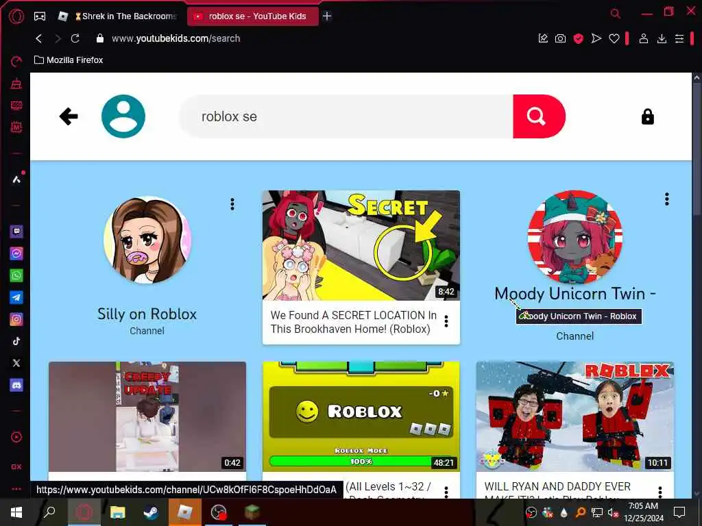
Task: Open Twitch in the sidebar
Action: click(x=16, y=231)
